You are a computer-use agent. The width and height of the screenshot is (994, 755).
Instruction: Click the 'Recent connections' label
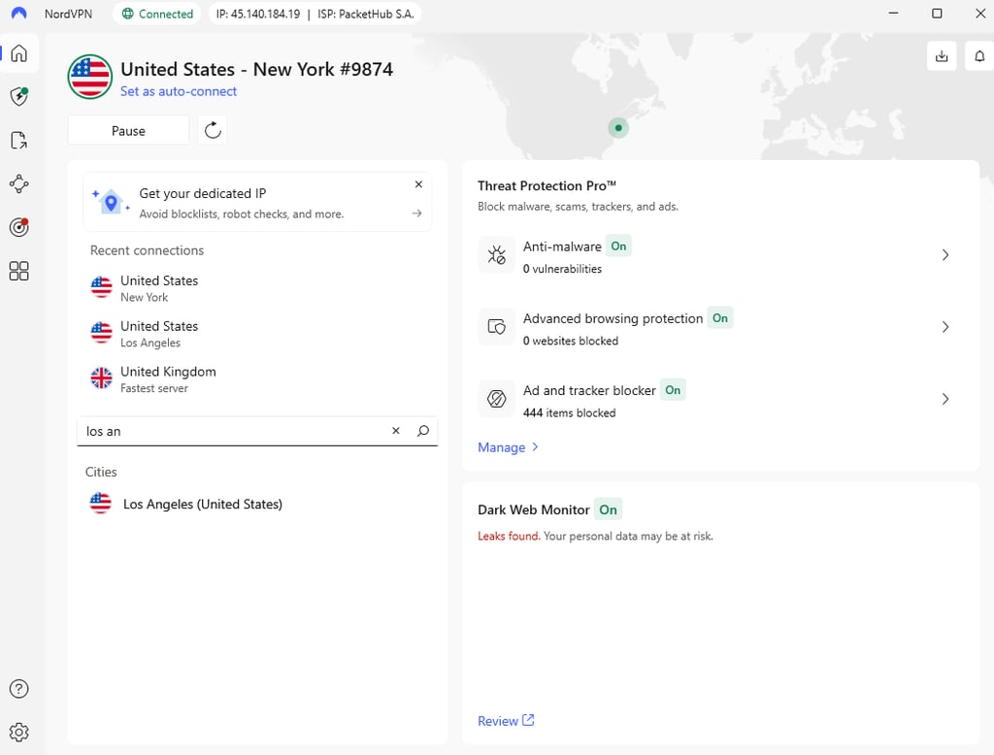pos(148,250)
